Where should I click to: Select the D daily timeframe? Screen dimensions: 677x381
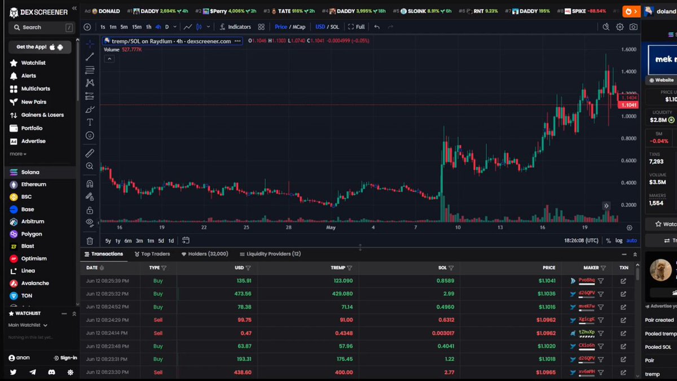coord(167,27)
